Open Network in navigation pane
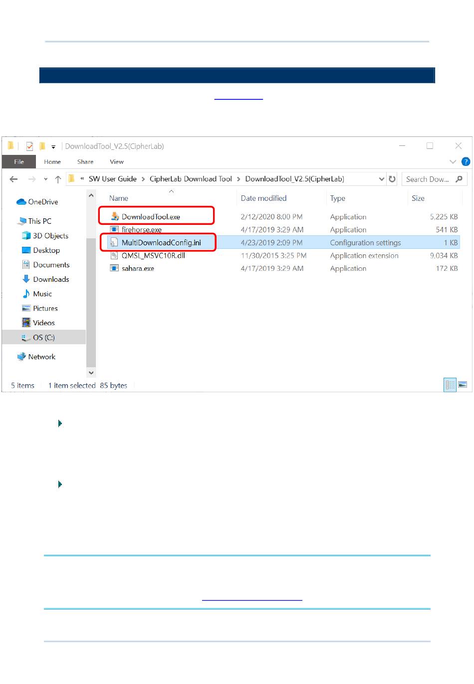 click(36, 357)
